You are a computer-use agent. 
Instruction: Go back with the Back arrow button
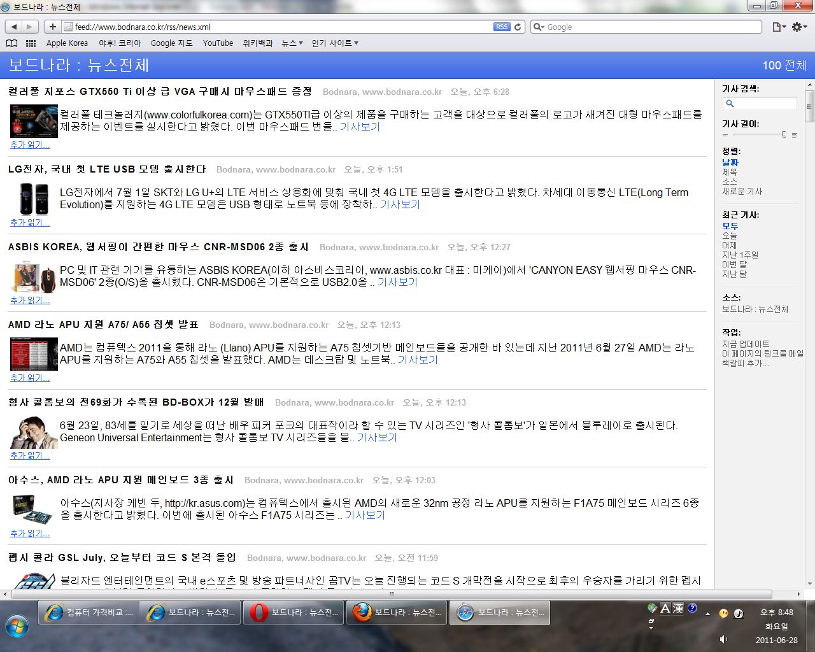pos(13,27)
